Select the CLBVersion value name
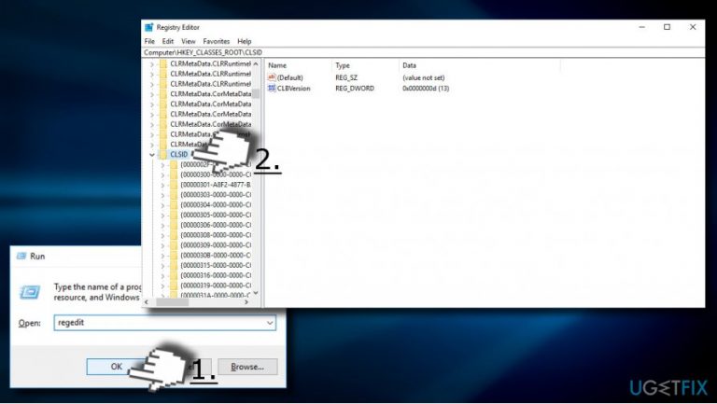The width and height of the screenshot is (717, 404). [293, 89]
